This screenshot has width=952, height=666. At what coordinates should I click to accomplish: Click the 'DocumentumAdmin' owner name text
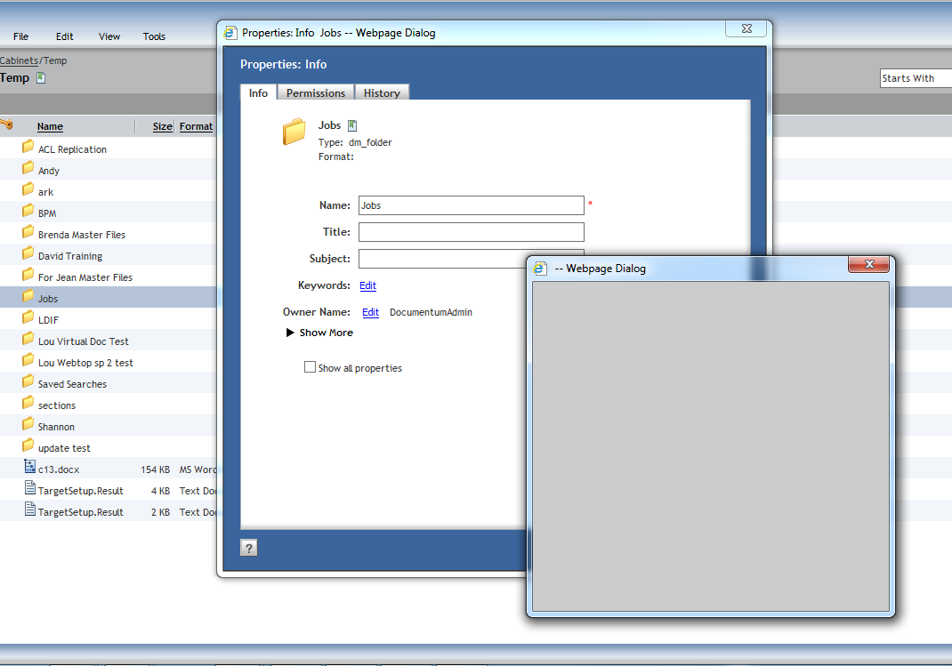(x=431, y=312)
